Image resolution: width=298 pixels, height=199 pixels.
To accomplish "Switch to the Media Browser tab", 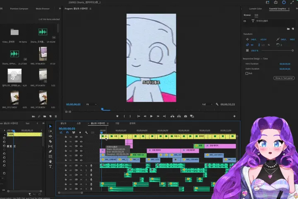I will [43, 9].
